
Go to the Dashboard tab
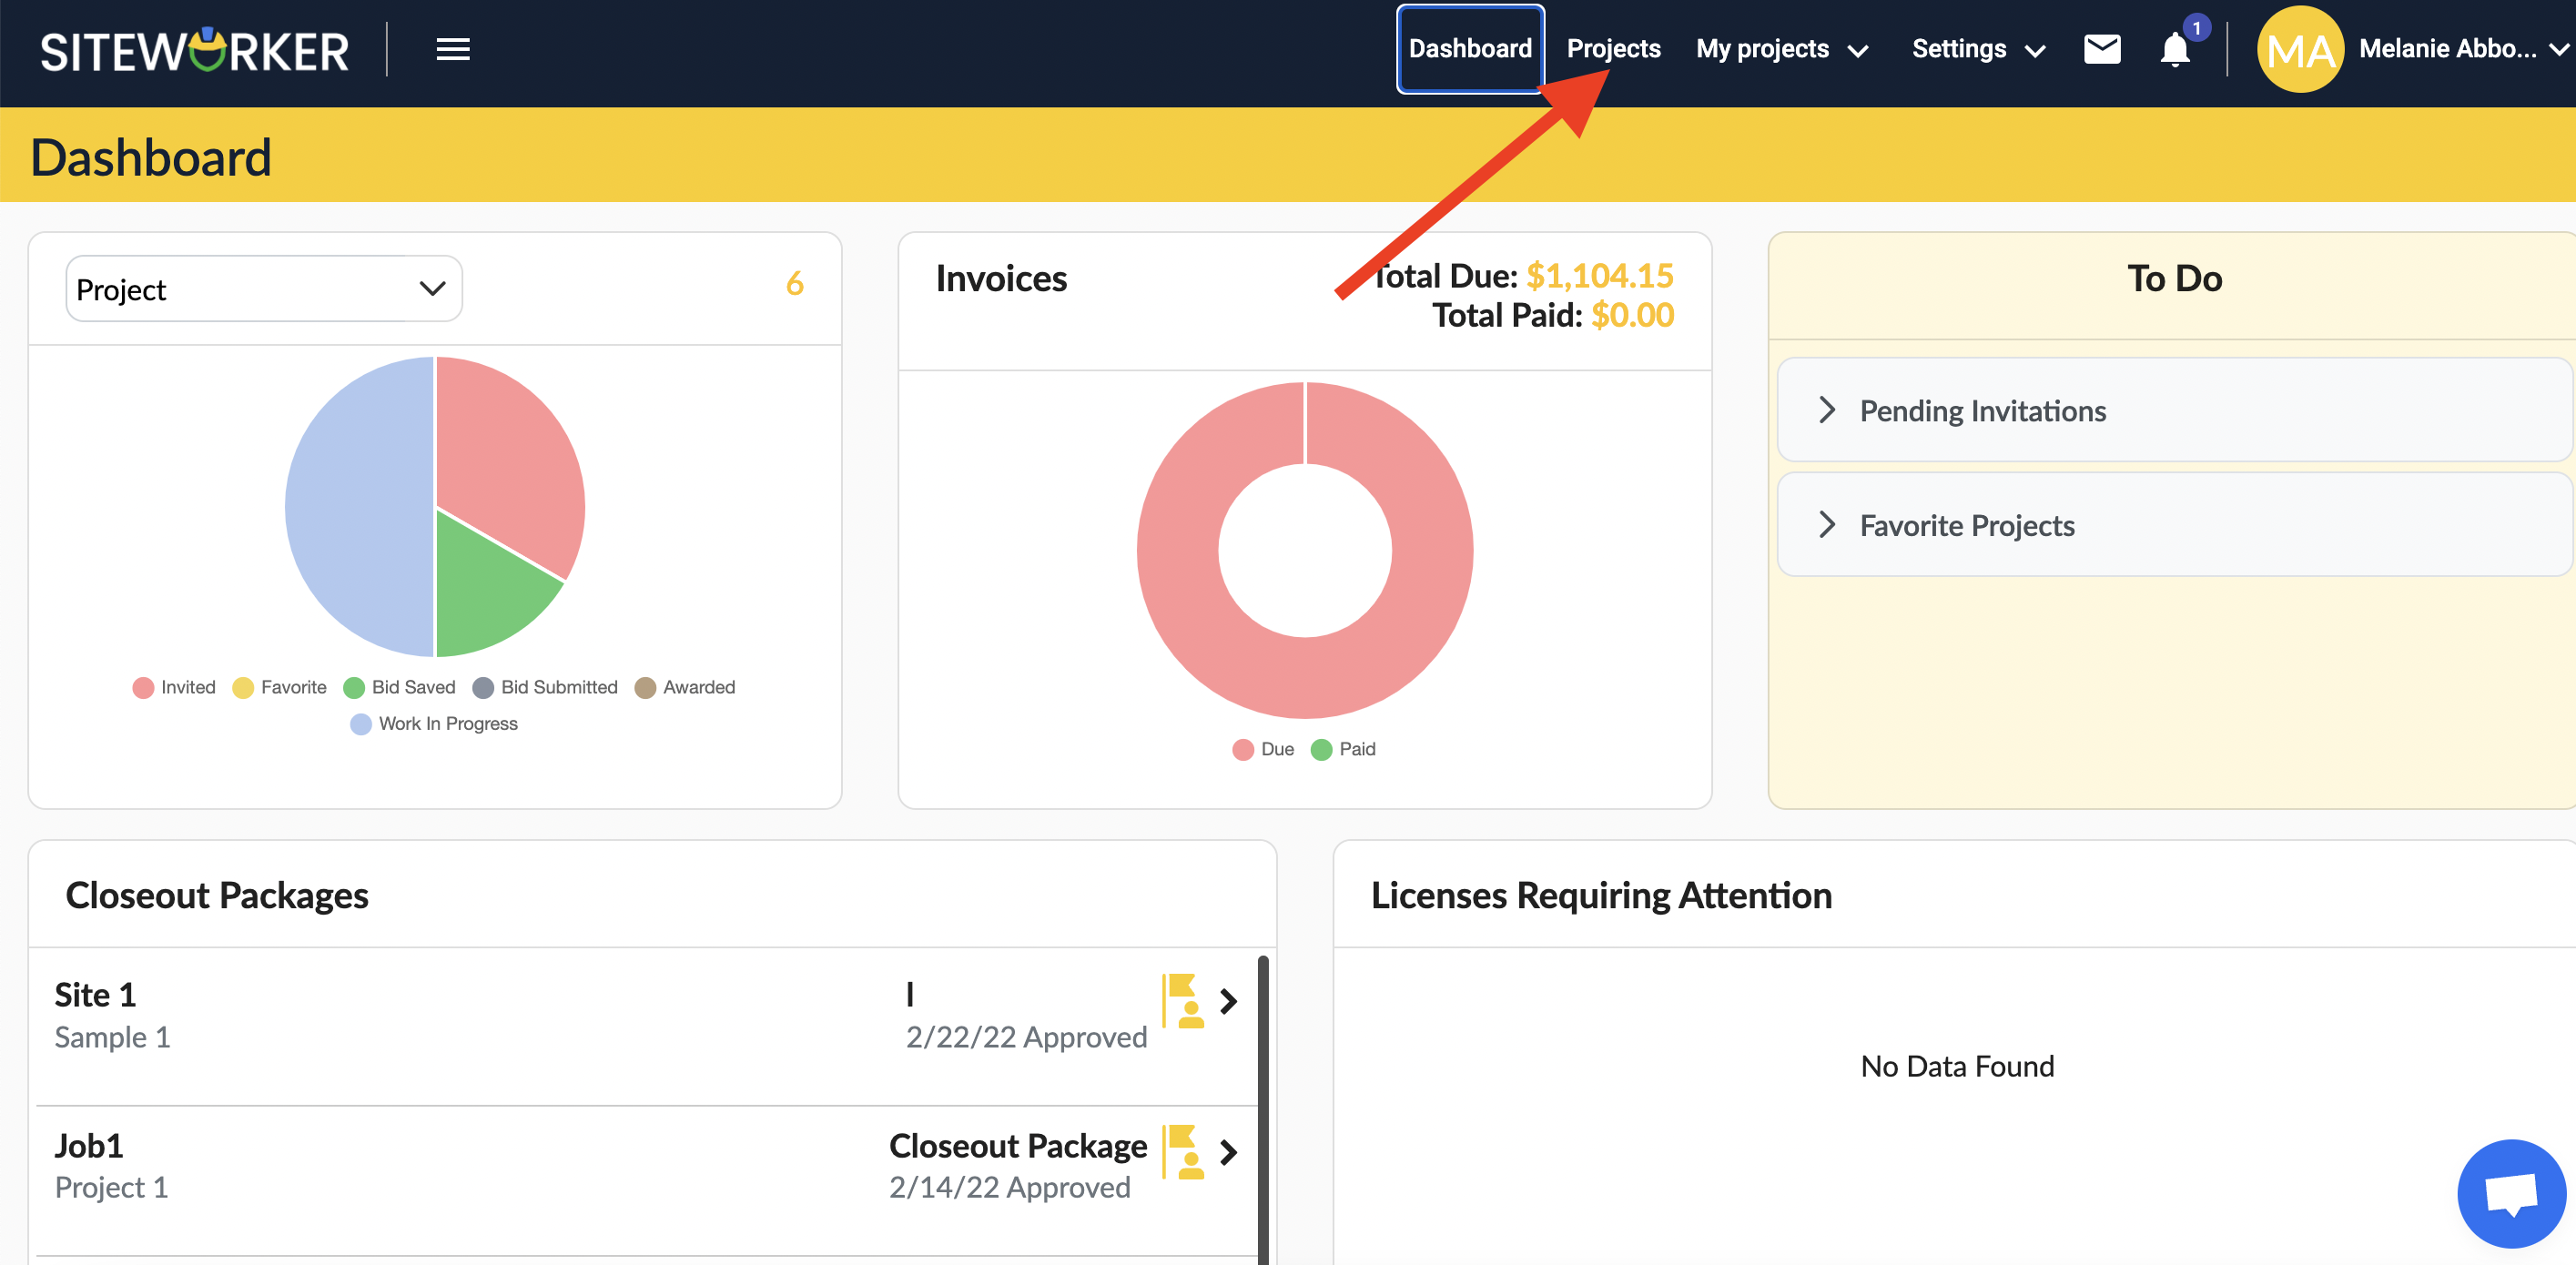point(1470,49)
